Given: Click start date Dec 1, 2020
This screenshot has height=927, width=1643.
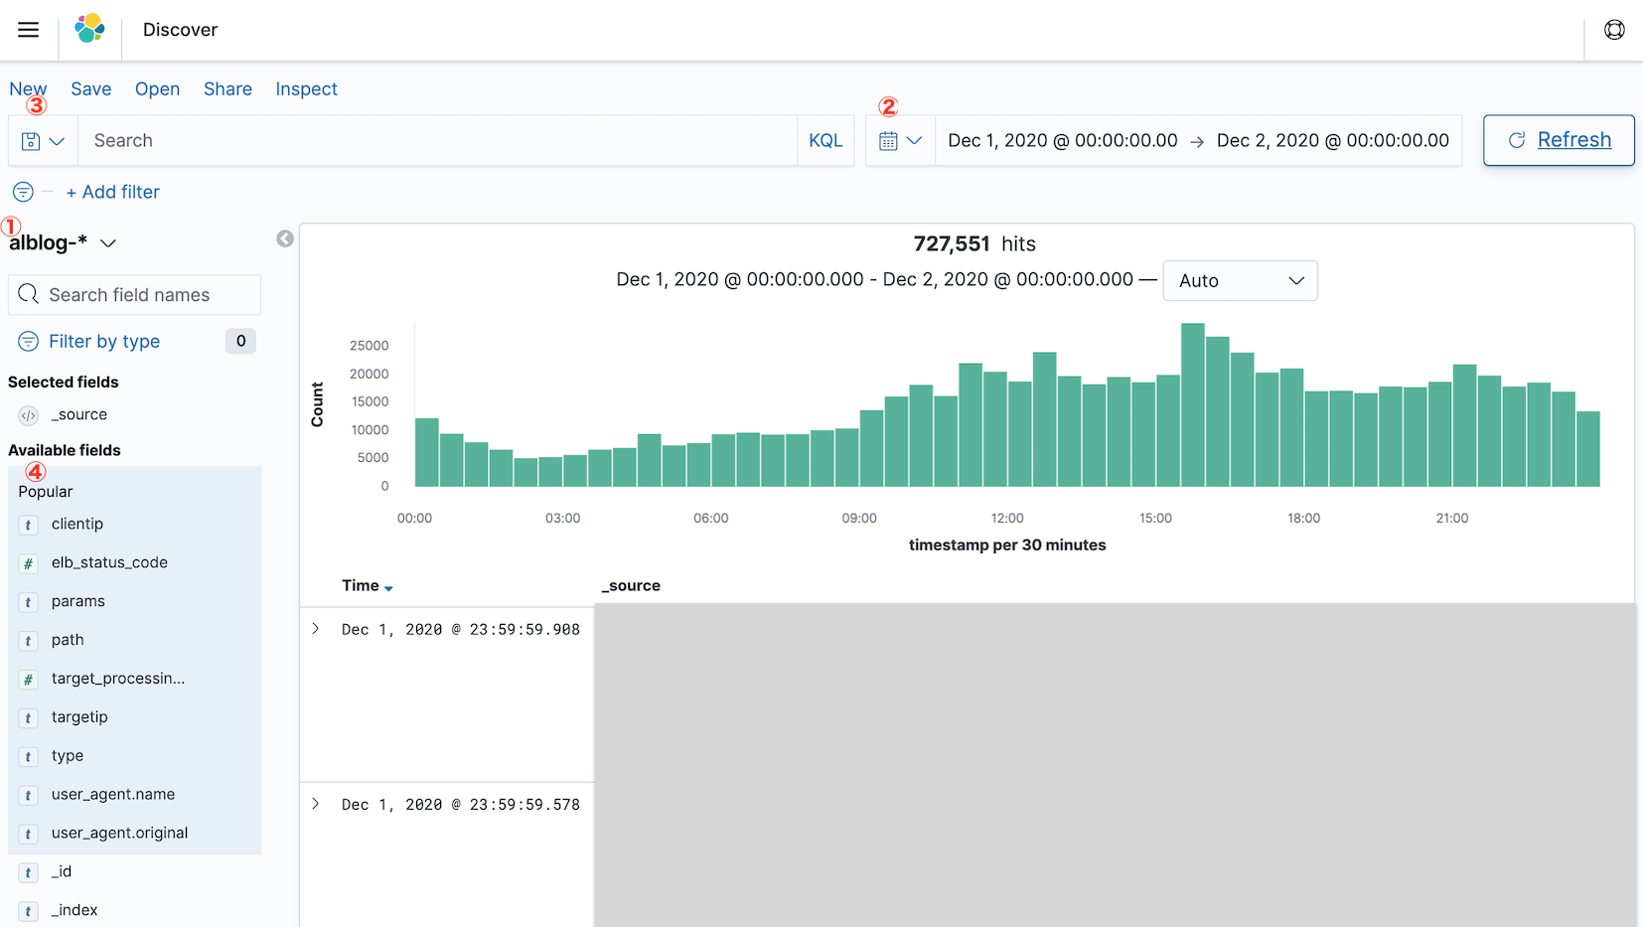Looking at the screenshot, I should [x=1063, y=140].
